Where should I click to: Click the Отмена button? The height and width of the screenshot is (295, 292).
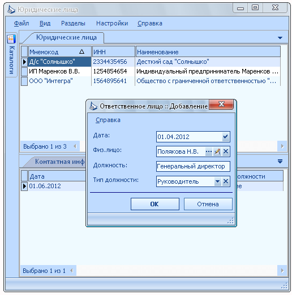[208, 204]
